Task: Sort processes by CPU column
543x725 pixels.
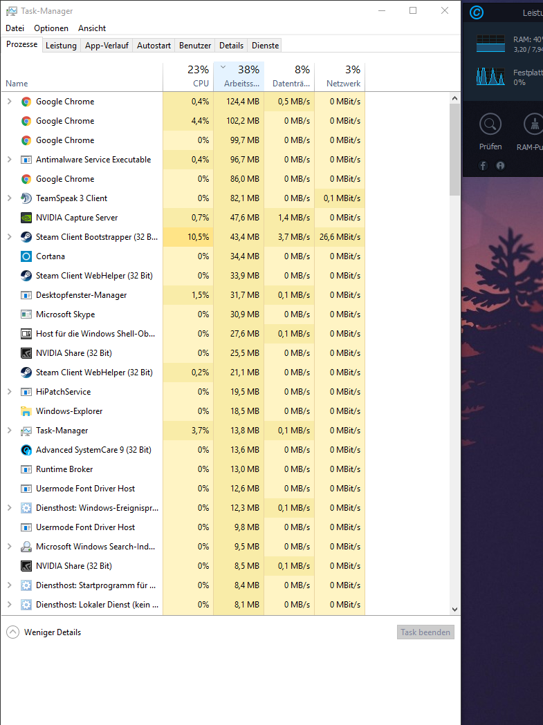Action: (188, 76)
